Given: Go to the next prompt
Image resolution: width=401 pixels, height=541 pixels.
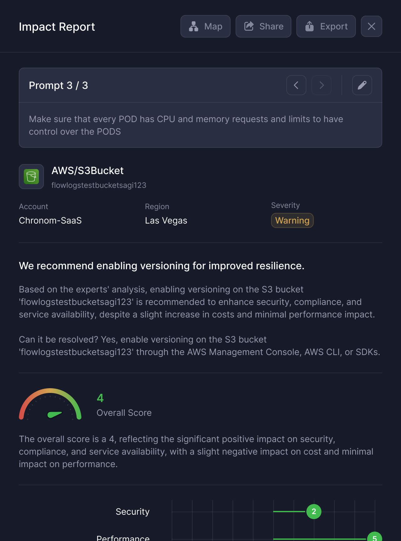Looking at the screenshot, I should click(321, 85).
